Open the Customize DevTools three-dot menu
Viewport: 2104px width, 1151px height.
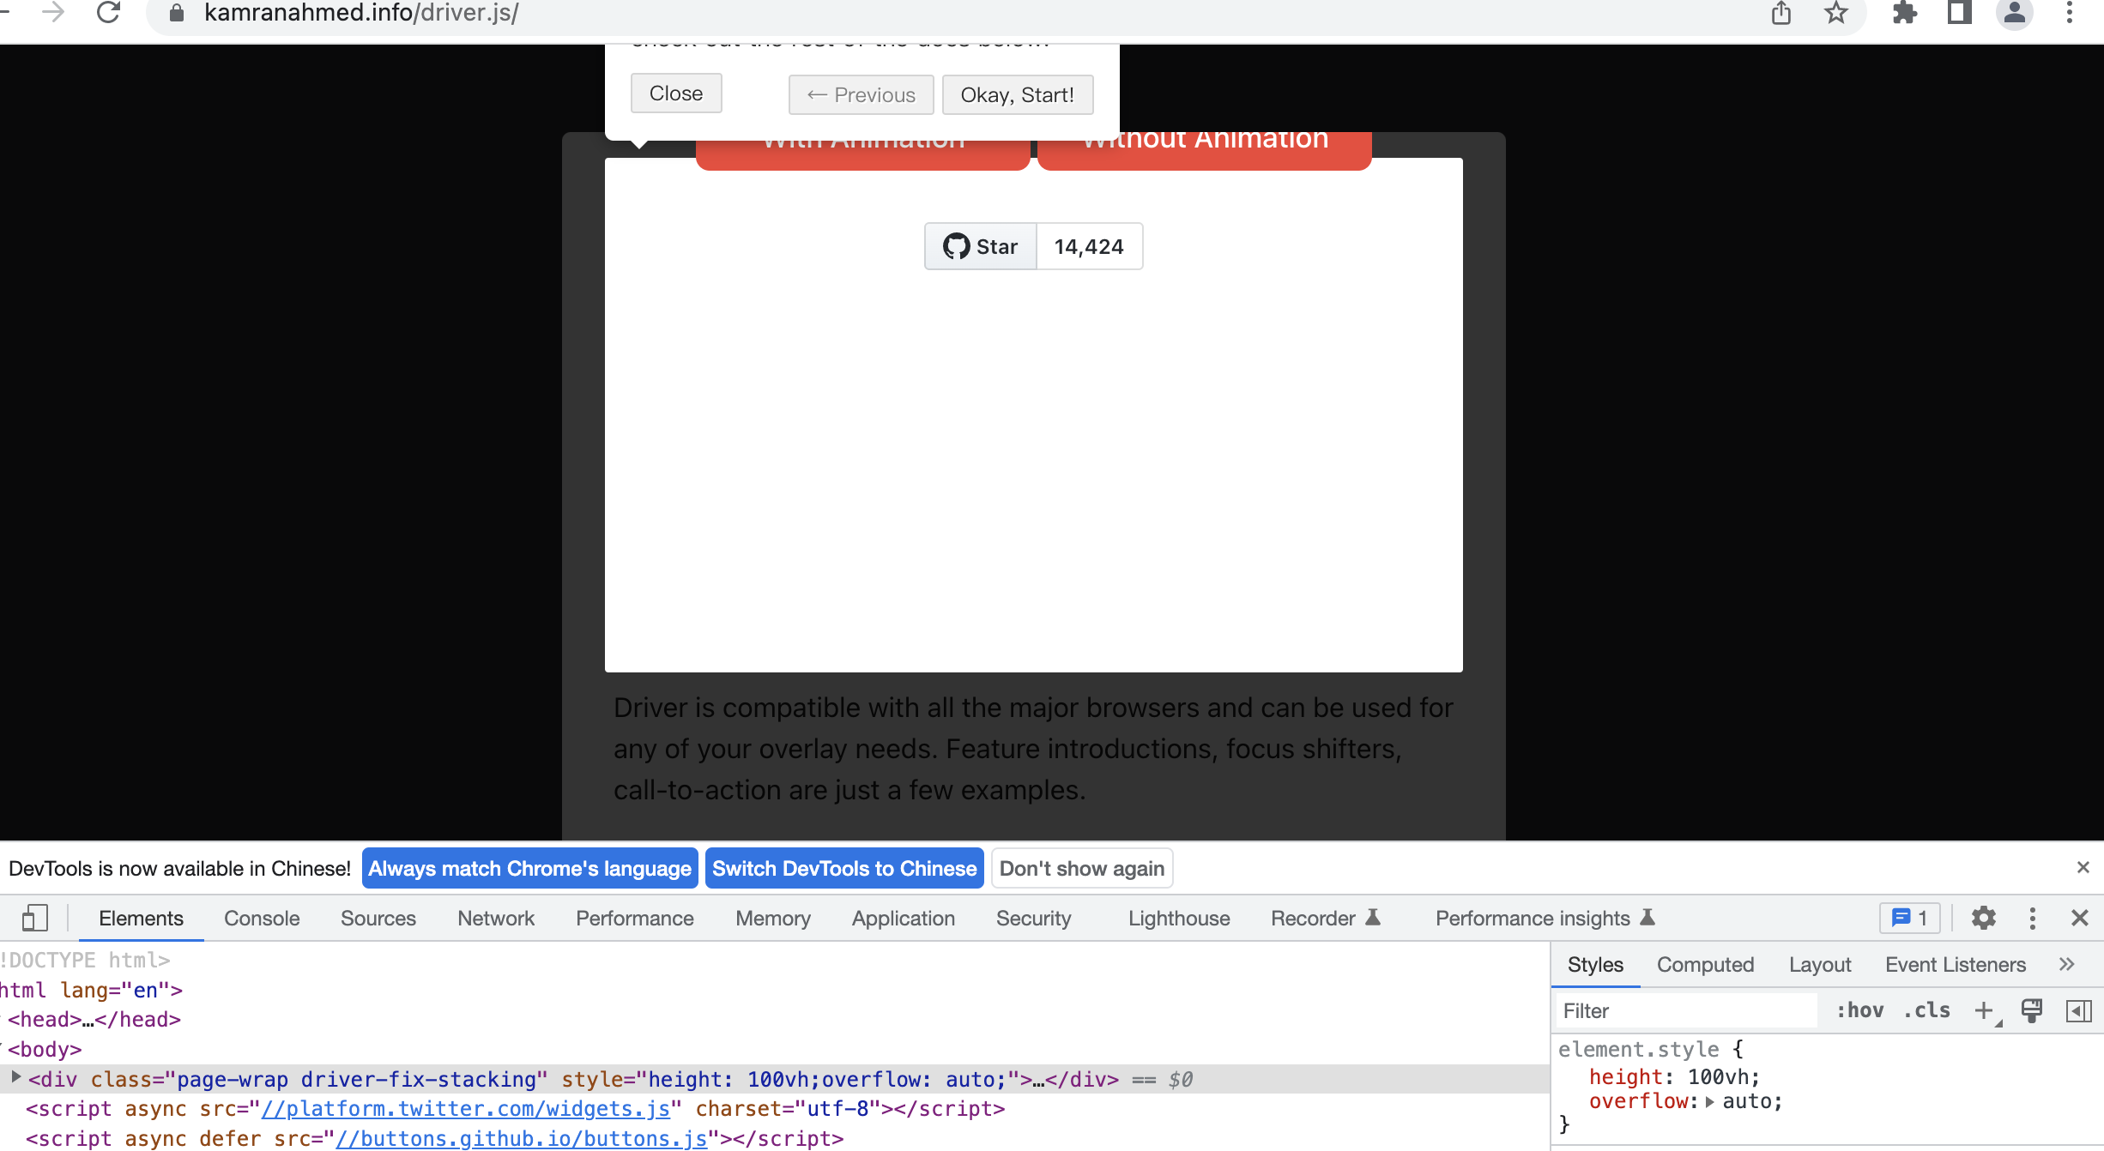click(2032, 918)
